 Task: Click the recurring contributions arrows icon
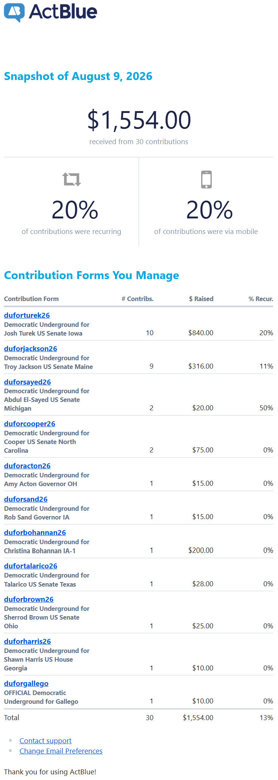click(x=72, y=179)
